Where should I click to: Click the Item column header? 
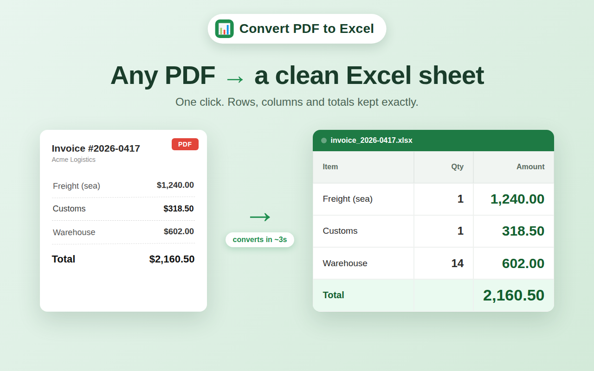[363, 167]
